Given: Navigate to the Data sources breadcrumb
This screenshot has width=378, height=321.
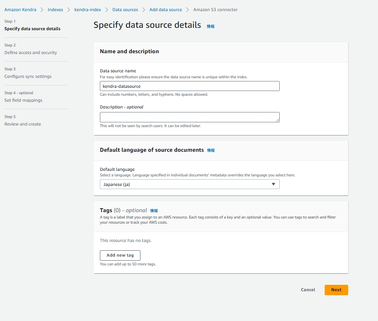Looking at the screenshot, I should (125, 10).
